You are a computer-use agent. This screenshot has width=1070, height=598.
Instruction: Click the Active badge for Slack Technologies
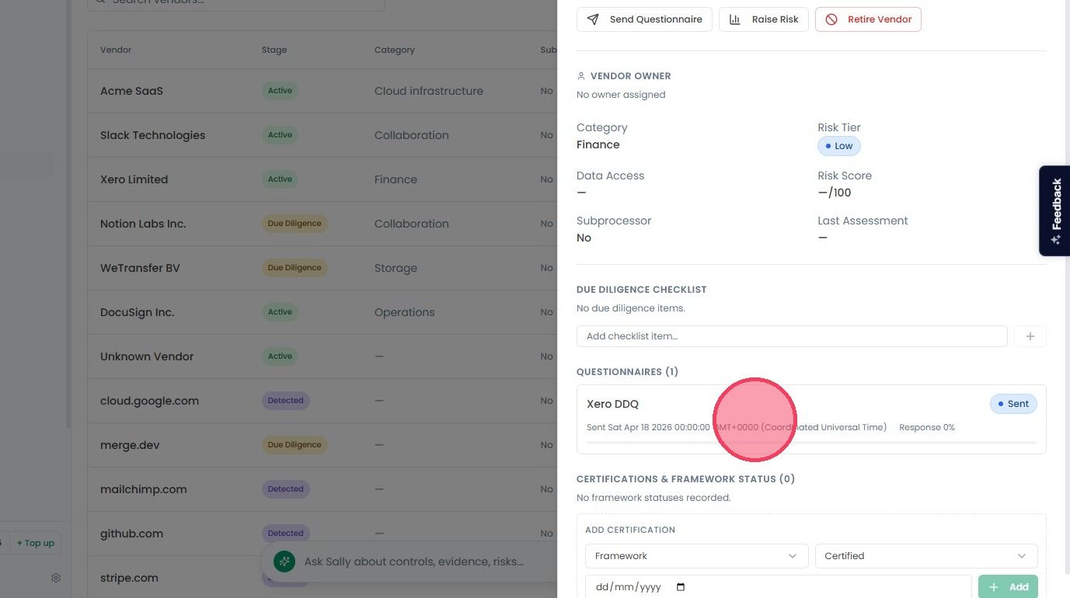[x=280, y=135]
